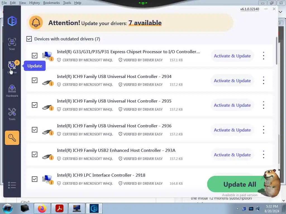Uncheck ICH9 LPC Interface Controller 2918

coord(34,179)
